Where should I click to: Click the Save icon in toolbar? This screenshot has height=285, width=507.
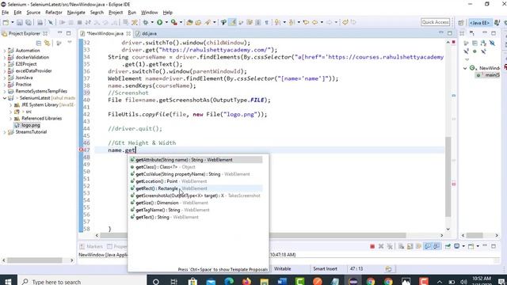click(x=20, y=22)
